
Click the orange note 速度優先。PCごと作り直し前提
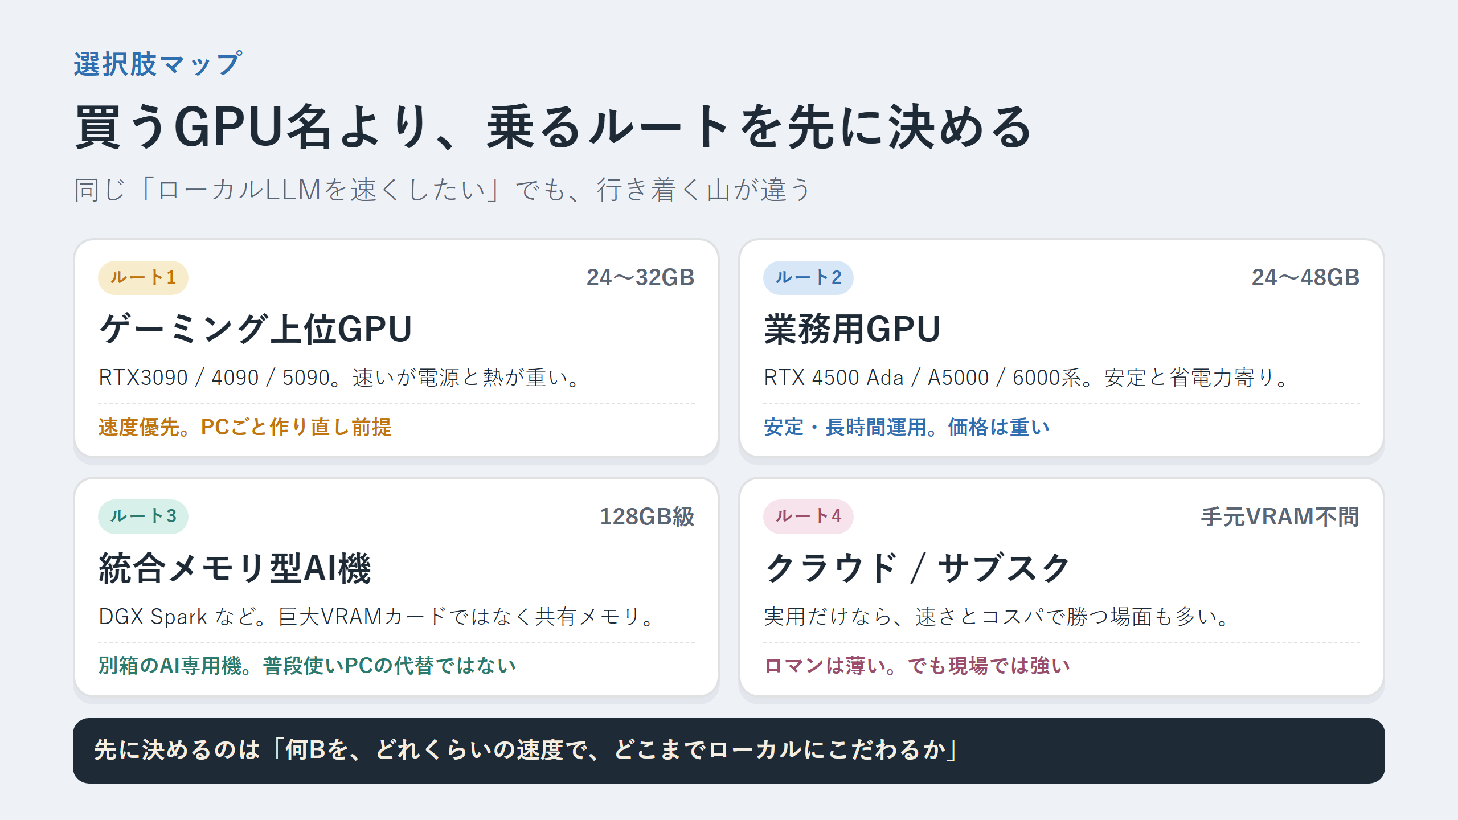[245, 427]
